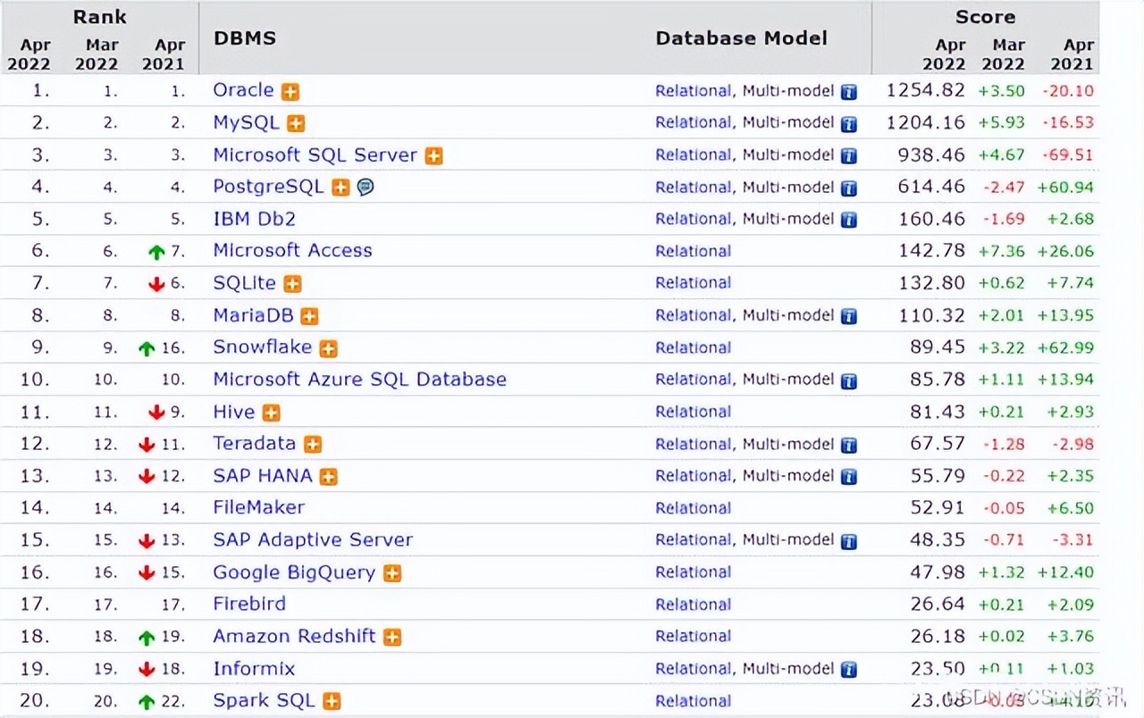Open detail info via MySQL's plus icon
Image resolution: width=1144 pixels, height=718 pixels.
[296, 124]
